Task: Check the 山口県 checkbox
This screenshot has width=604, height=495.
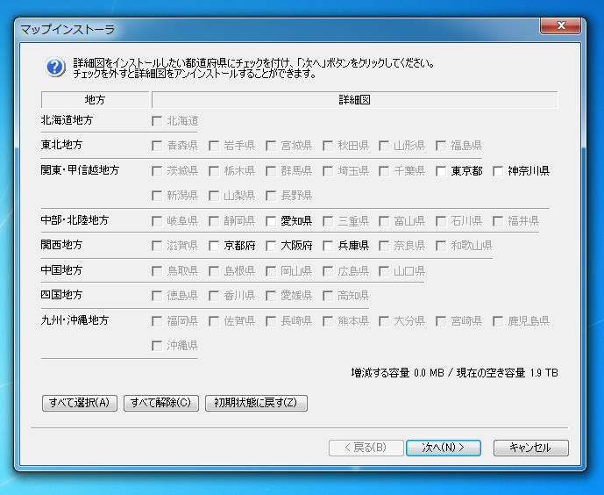Action: point(384,271)
